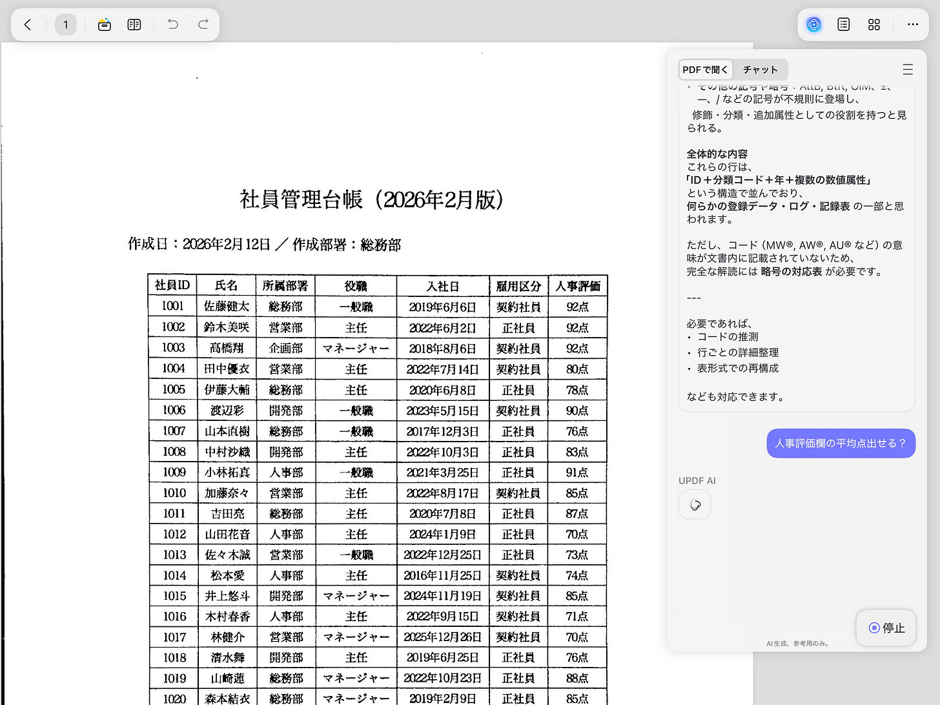Viewport: 940px width, 705px height.
Task: Open the editing toolbox icon in the toolbar
Action: 104,25
